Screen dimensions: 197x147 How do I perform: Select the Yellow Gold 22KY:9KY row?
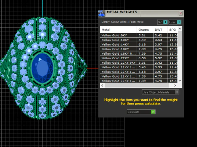pos(139,62)
